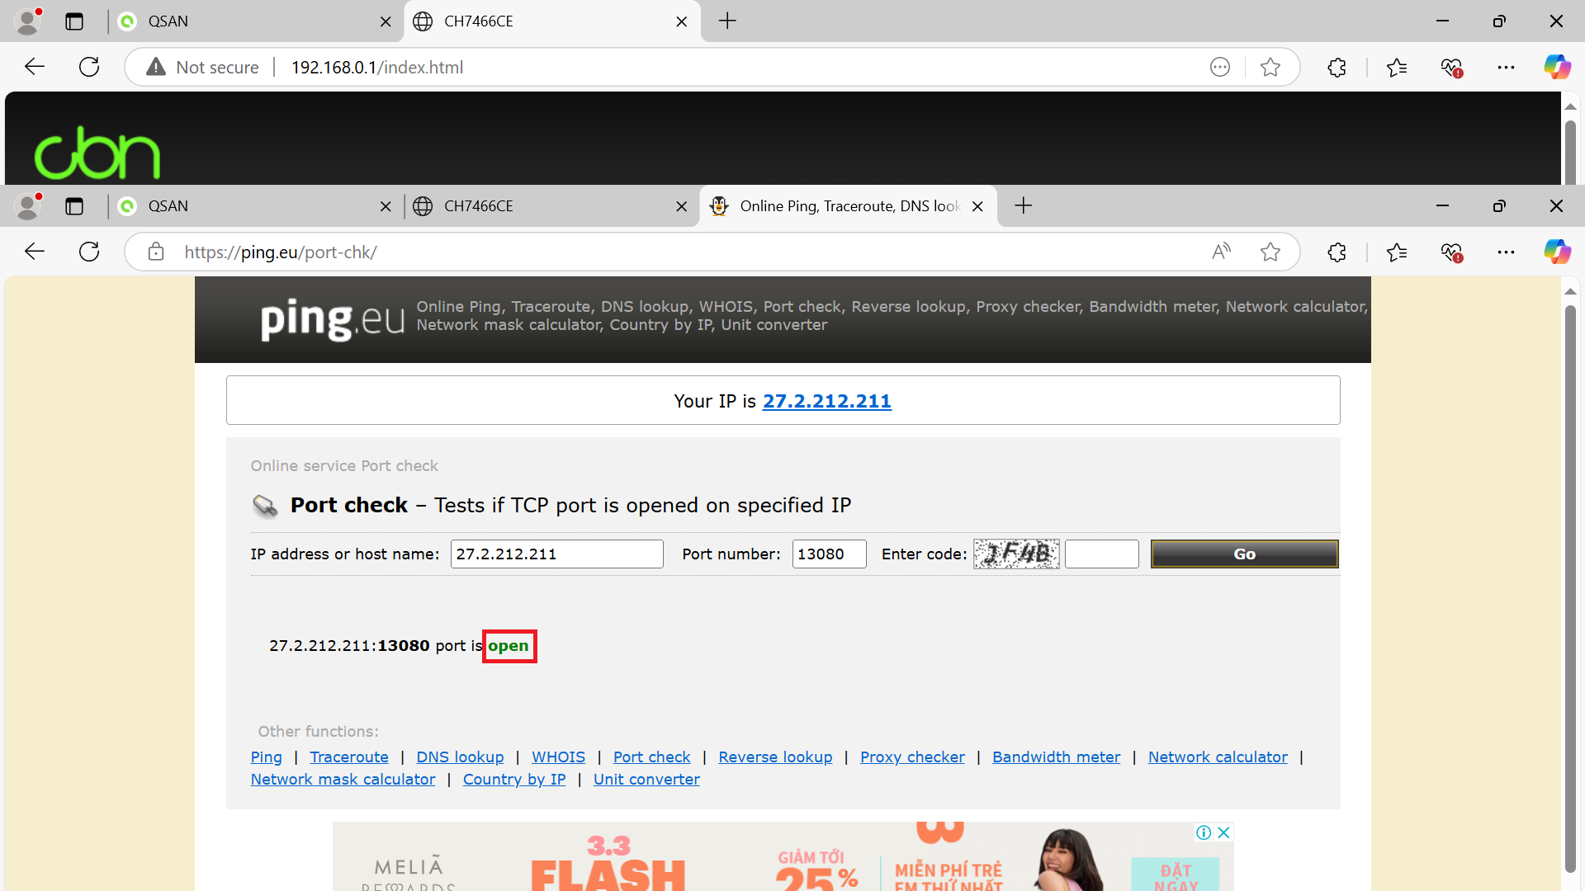Click the favorites star on ping.eu page
The image size is (1585, 891).
1270,252
